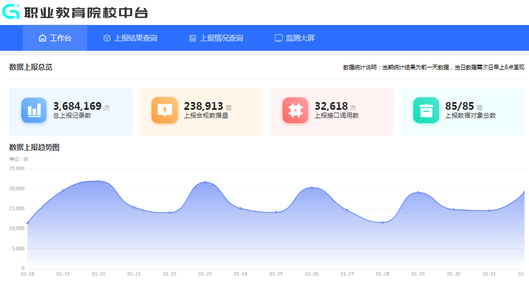The width and height of the screenshot is (529, 286).
Task: Click the chart data point at 01-20
Action: [98, 181]
